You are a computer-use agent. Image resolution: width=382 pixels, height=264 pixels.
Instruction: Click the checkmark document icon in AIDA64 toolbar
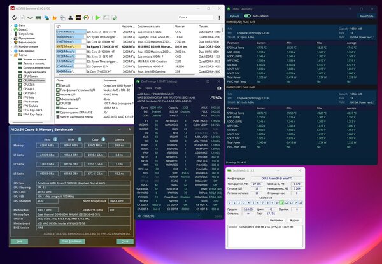(114, 18)
